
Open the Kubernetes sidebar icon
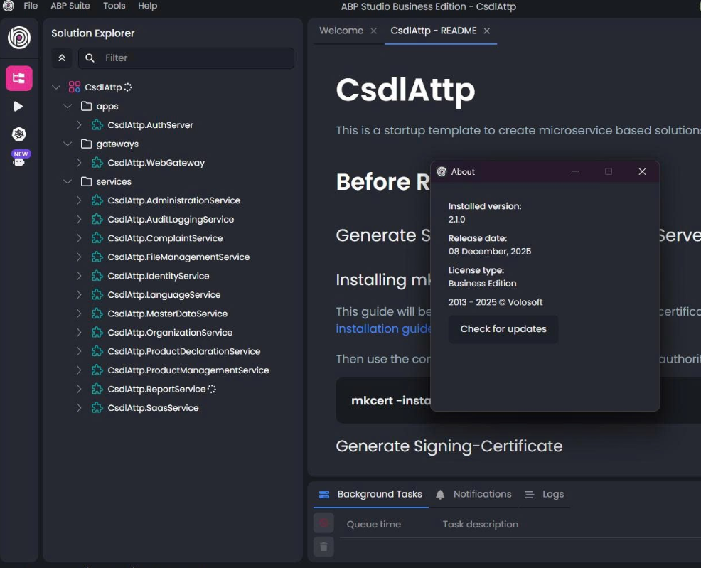coord(18,134)
